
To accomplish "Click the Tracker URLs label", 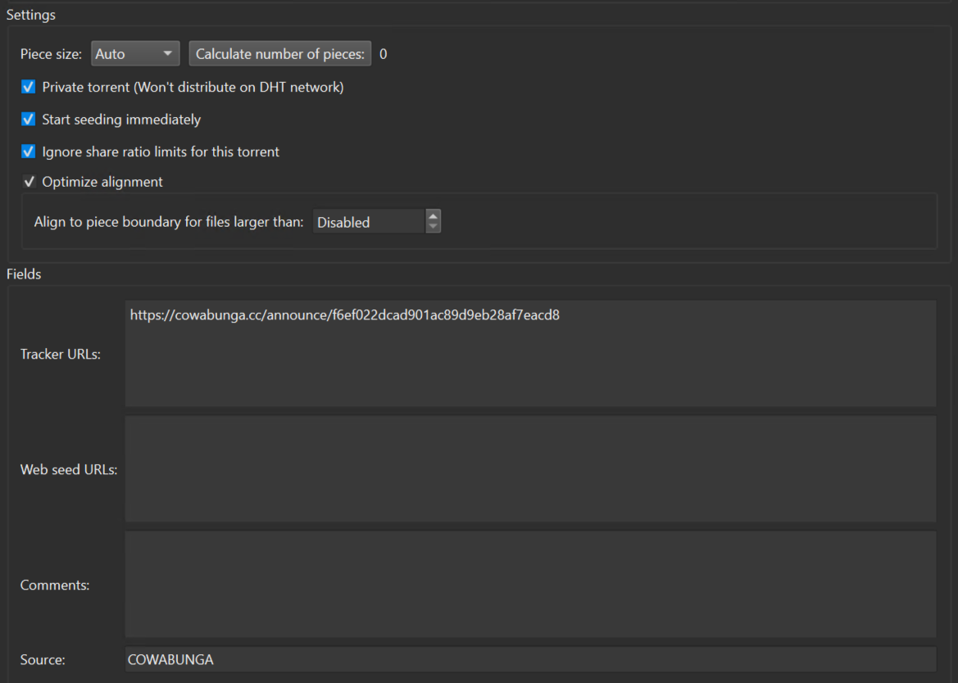I will point(61,355).
